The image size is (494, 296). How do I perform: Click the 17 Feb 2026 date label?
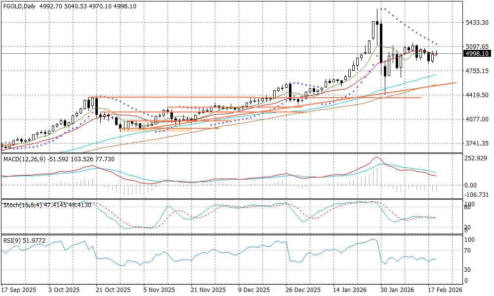coord(446,290)
